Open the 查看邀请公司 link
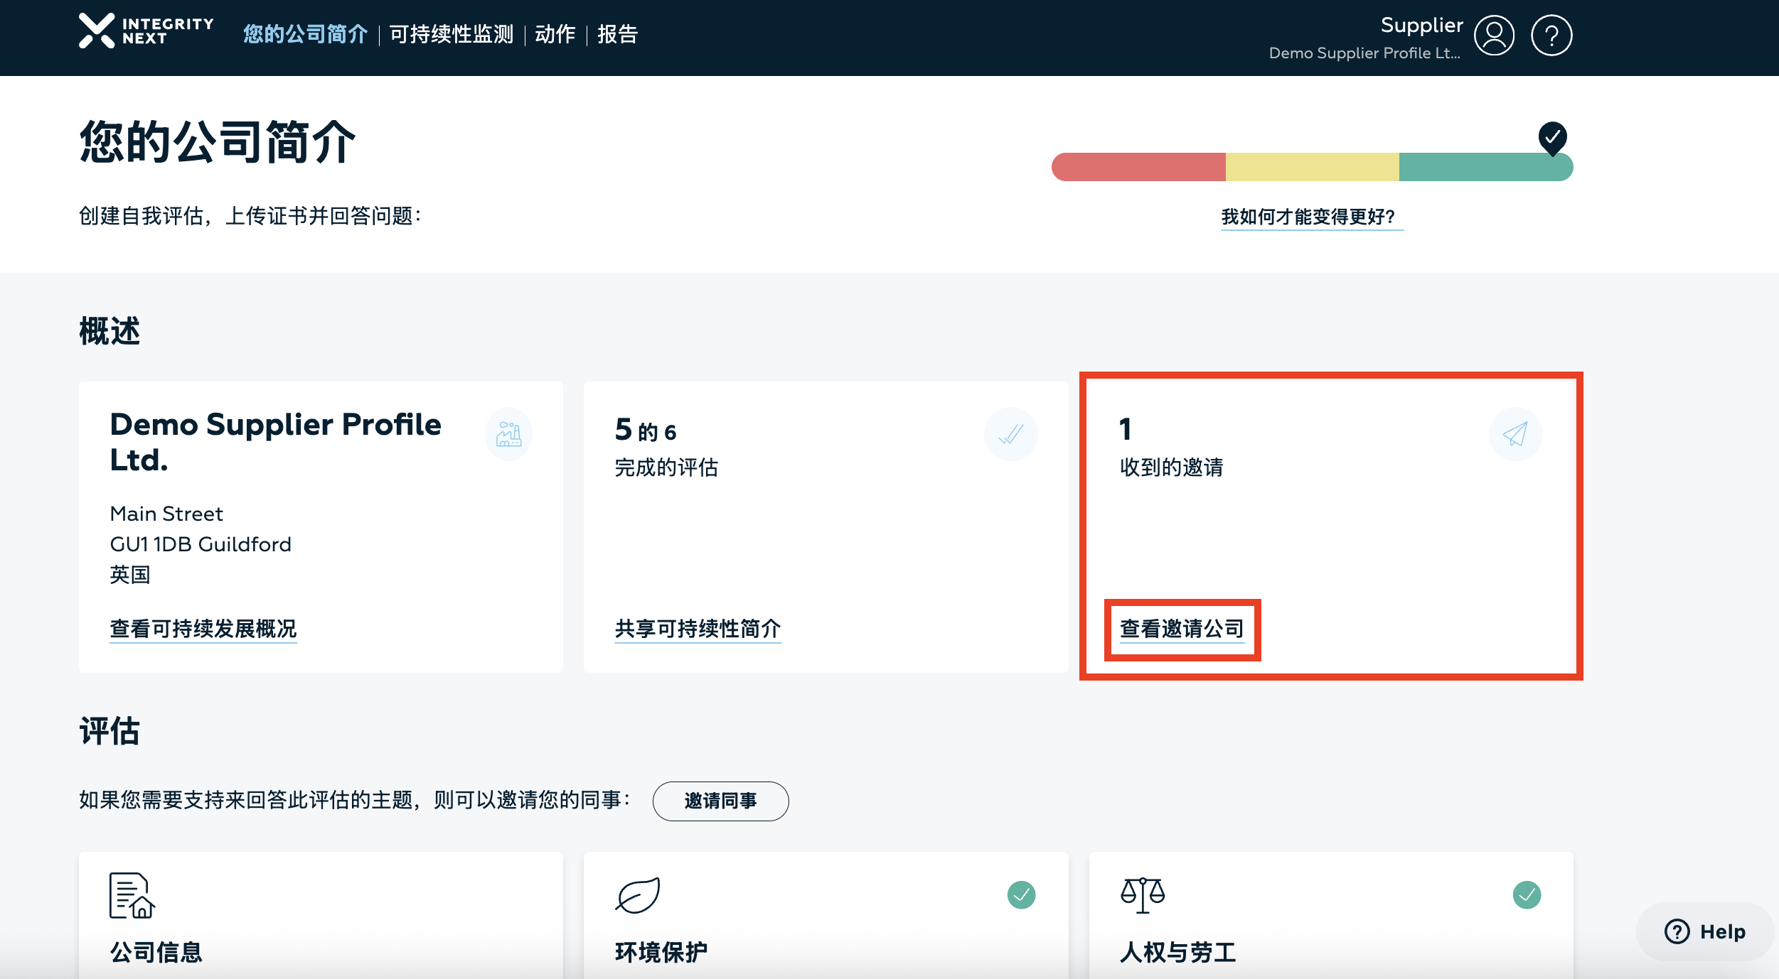 (1182, 629)
